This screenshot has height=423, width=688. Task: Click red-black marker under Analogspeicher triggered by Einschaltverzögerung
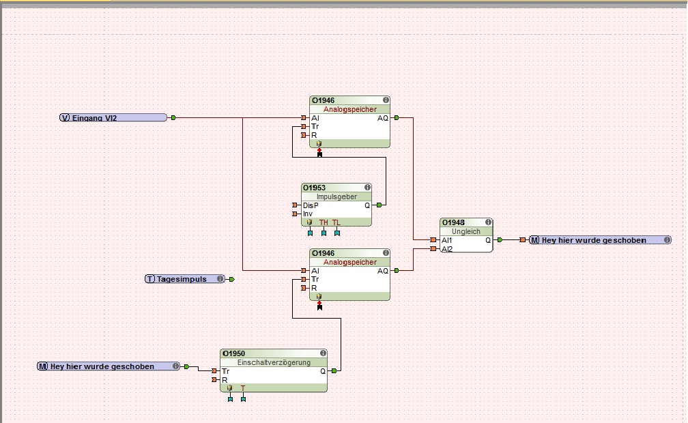[319, 306]
